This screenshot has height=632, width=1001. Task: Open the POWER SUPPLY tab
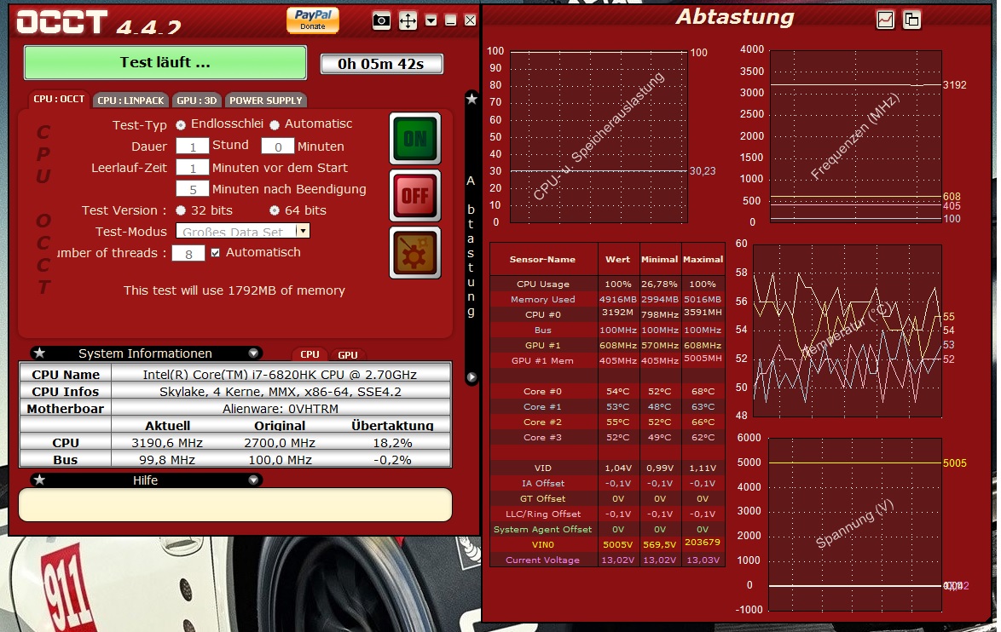264,101
